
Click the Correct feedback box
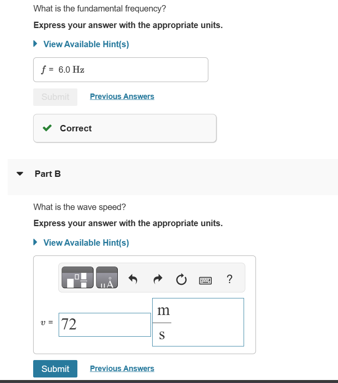tap(125, 128)
